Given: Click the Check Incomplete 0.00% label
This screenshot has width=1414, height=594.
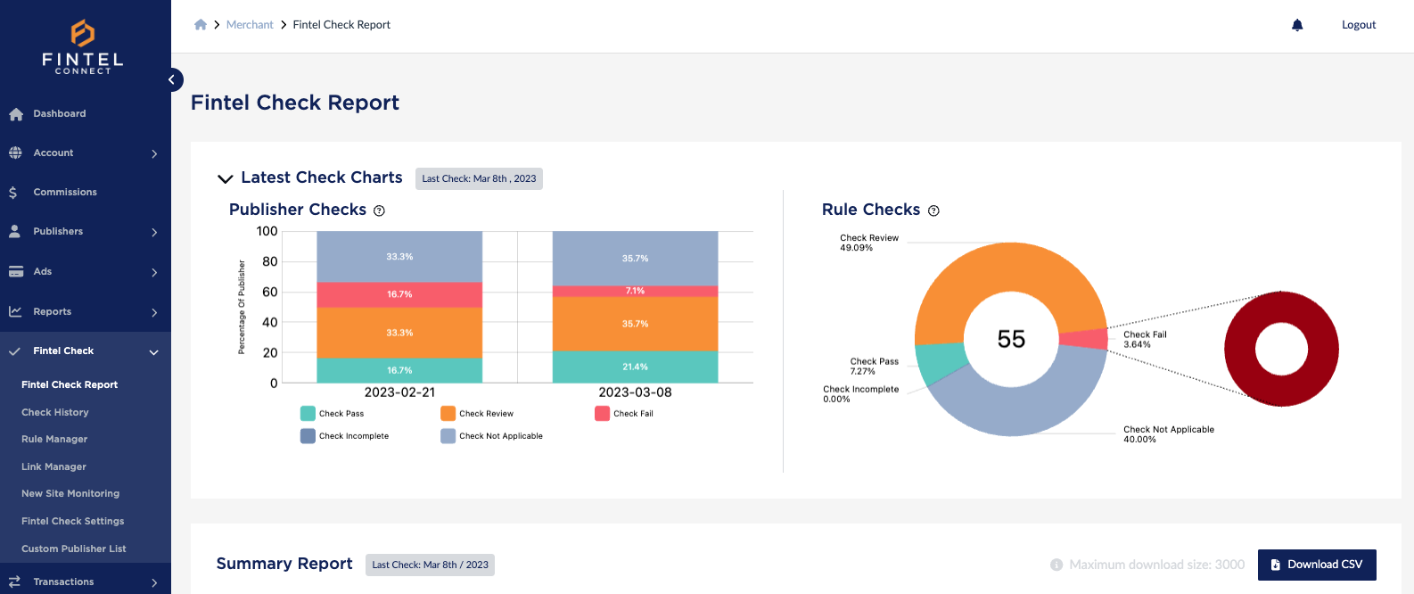Looking at the screenshot, I should pyautogui.click(x=861, y=394).
